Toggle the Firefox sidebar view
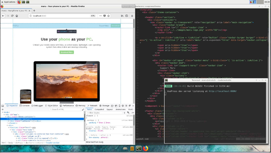This screenshot has height=153, width=271. tap(127, 16)
